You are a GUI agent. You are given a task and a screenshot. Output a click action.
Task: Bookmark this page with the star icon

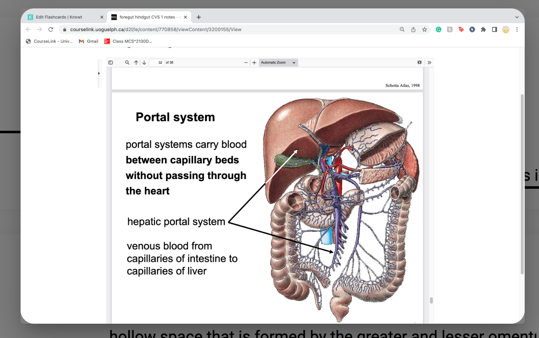click(424, 29)
